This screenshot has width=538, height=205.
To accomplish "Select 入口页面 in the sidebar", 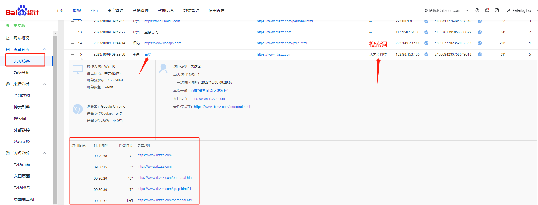I will pos(22,176).
